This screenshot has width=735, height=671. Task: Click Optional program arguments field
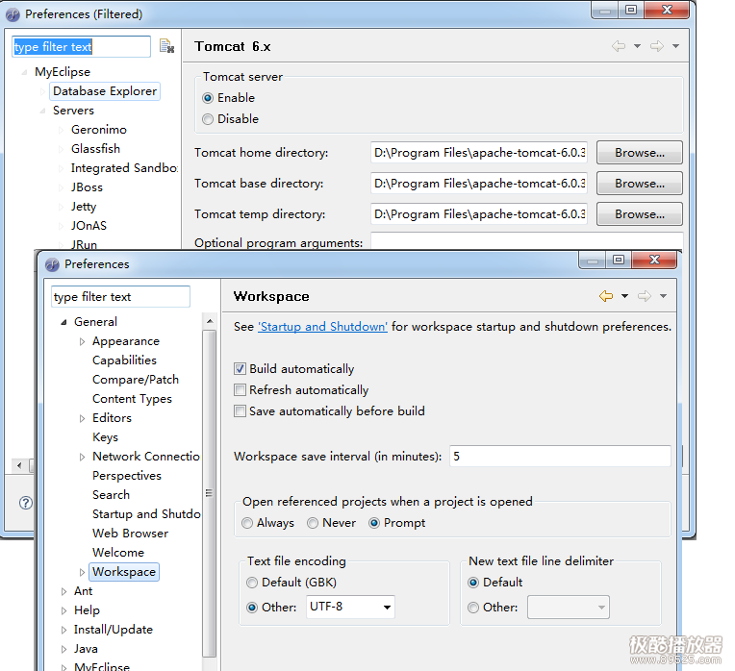click(526, 241)
